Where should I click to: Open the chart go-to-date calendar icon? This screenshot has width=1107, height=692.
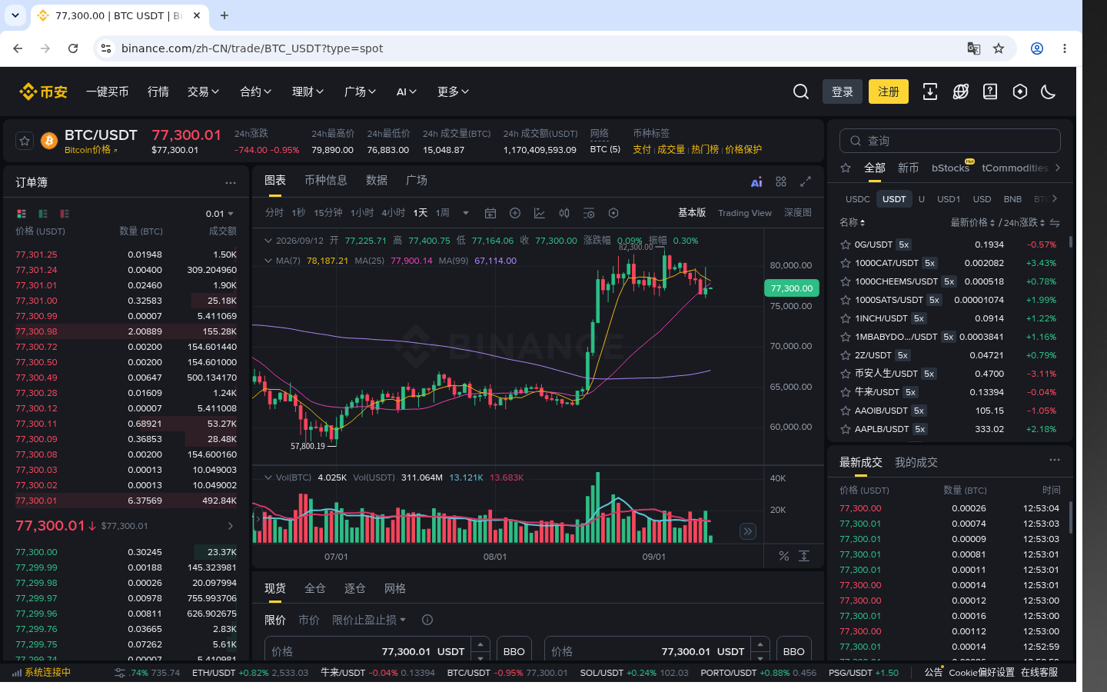490,213
